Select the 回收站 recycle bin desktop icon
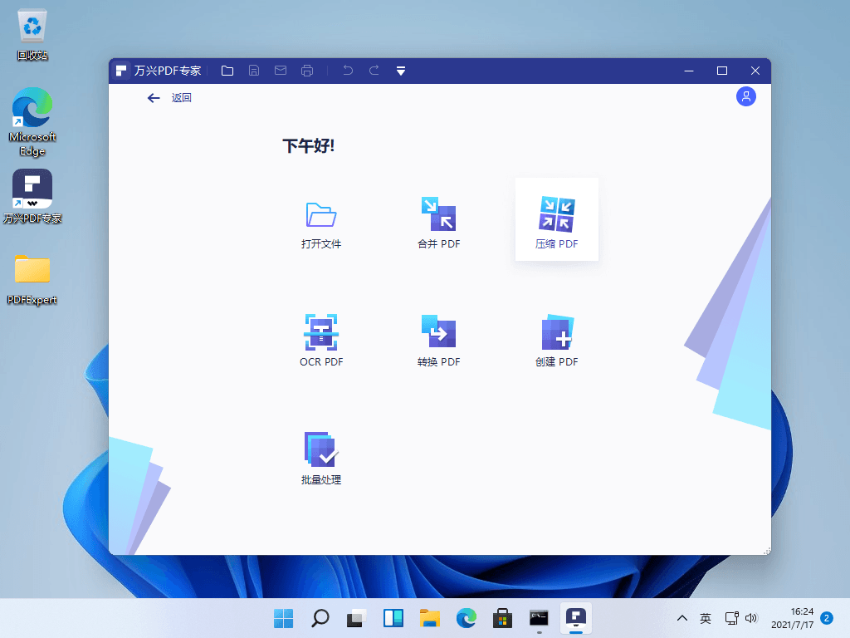850x638 pixels. pyautogui.click(x=32, y=35)
